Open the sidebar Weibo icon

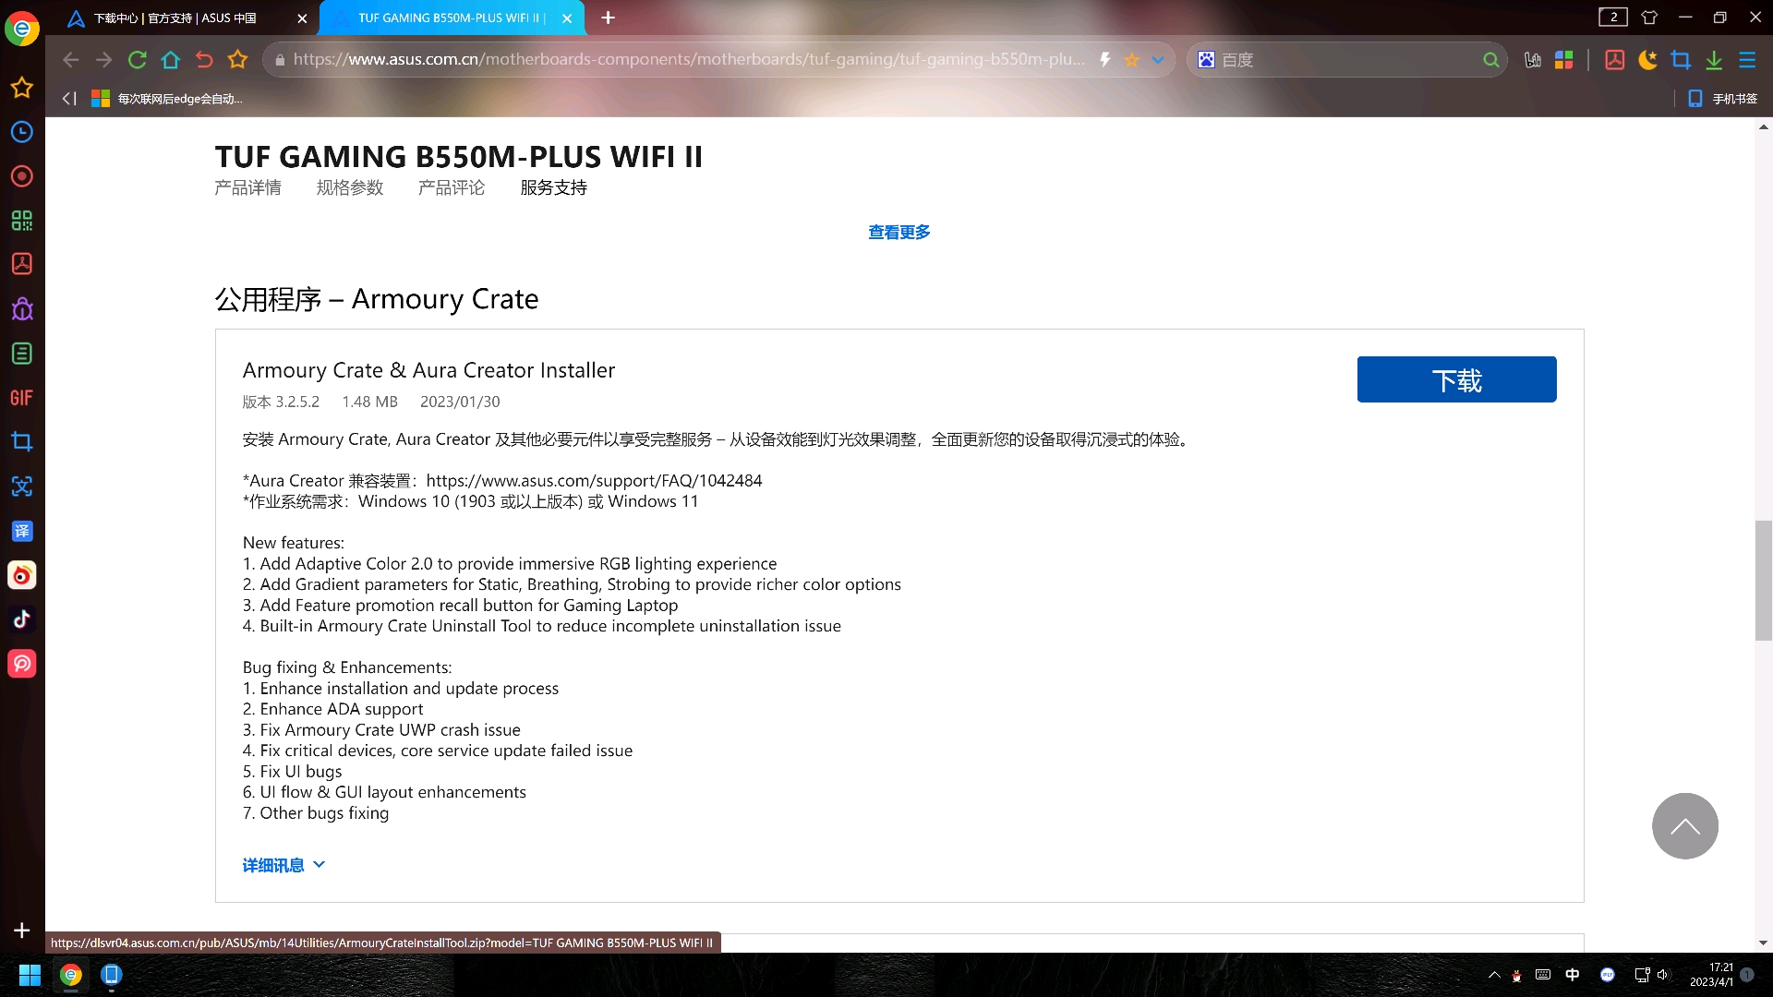(x=21, y=575)
